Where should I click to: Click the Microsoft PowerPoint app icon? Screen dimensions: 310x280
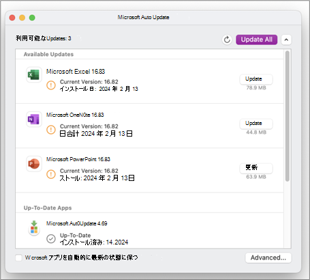pyautogui.click(x=34, y=164)
